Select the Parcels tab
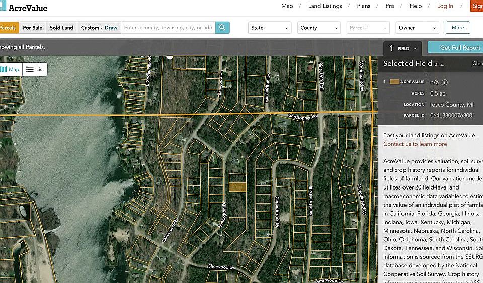This screenshot has width=483, height=283. (x=9, y=28)
